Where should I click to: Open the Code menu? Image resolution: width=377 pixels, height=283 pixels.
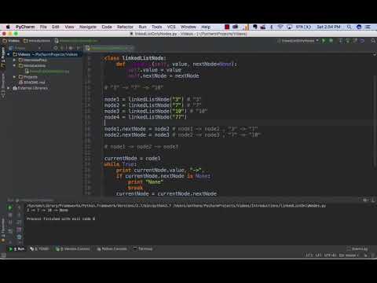coord(107,27)
